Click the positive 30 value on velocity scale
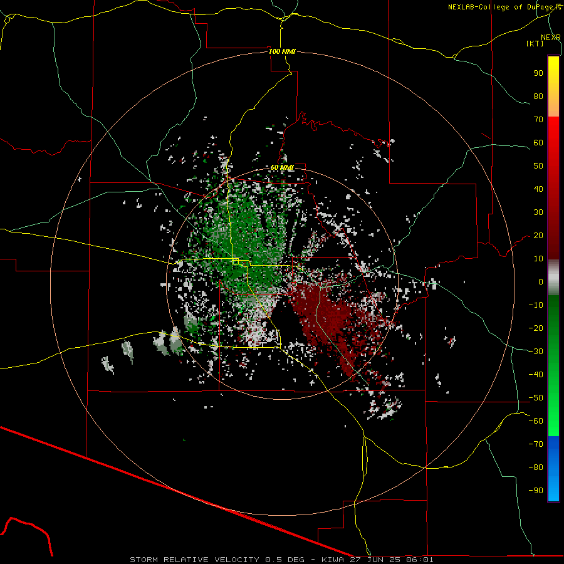The width and height of the screenshot is (564, 564). click(538, 212)
